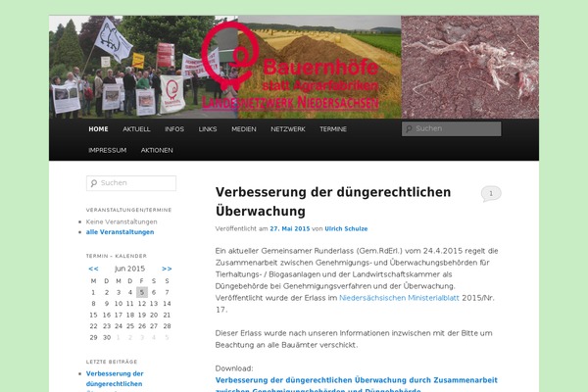Open the MEDIEN menu item
The image size is (588, 392).
(244, 129)
